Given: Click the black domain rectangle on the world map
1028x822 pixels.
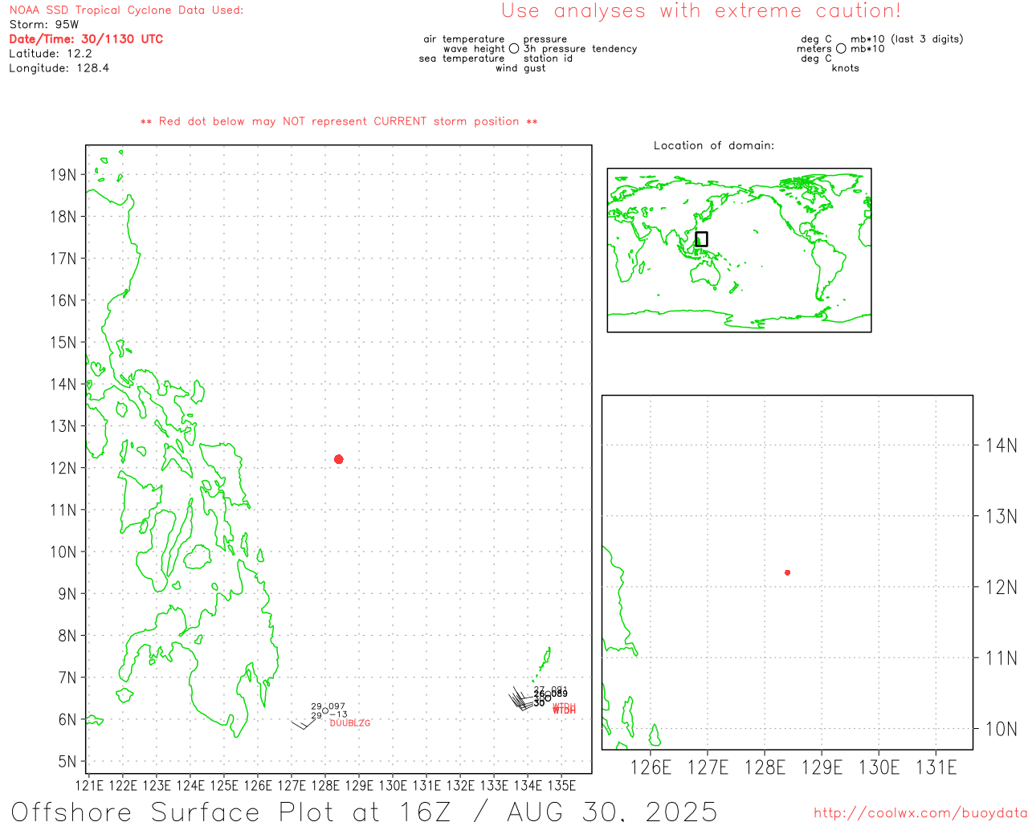Looking at the screenshot, I should click(701, 239).
